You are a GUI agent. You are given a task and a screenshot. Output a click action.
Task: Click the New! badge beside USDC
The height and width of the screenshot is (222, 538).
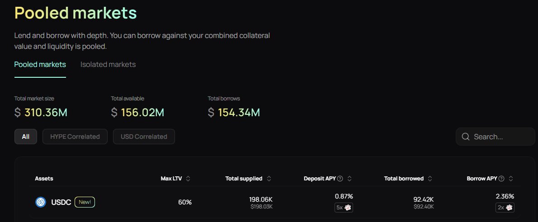pos(85,202)
